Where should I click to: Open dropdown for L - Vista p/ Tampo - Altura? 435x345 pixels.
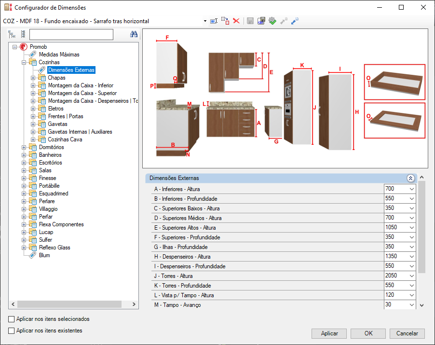pyautogui.click(x=412, y=295)
